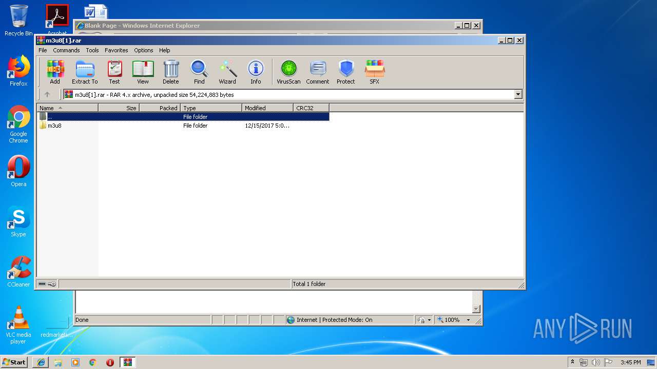Click the Add toolbar icon in WinRAR

tap(55, 72)
